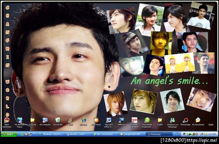The width and height of the screenshot is (219, 144).
Task: Switch to the Conversation taskbar window
Action: [x=105, y=134]
